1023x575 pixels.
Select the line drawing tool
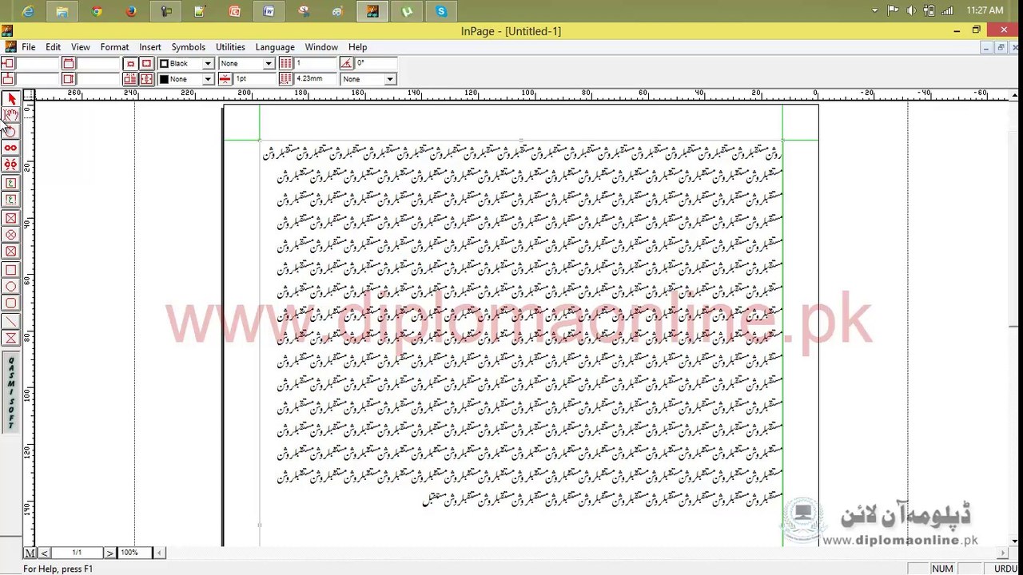click(11, 322)
